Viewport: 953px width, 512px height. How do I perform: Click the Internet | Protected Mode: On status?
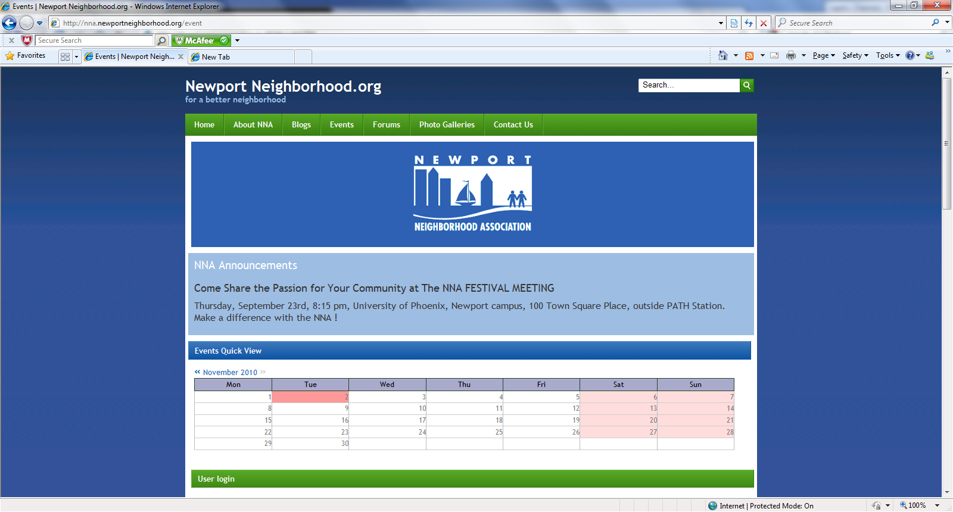(761, 506)
